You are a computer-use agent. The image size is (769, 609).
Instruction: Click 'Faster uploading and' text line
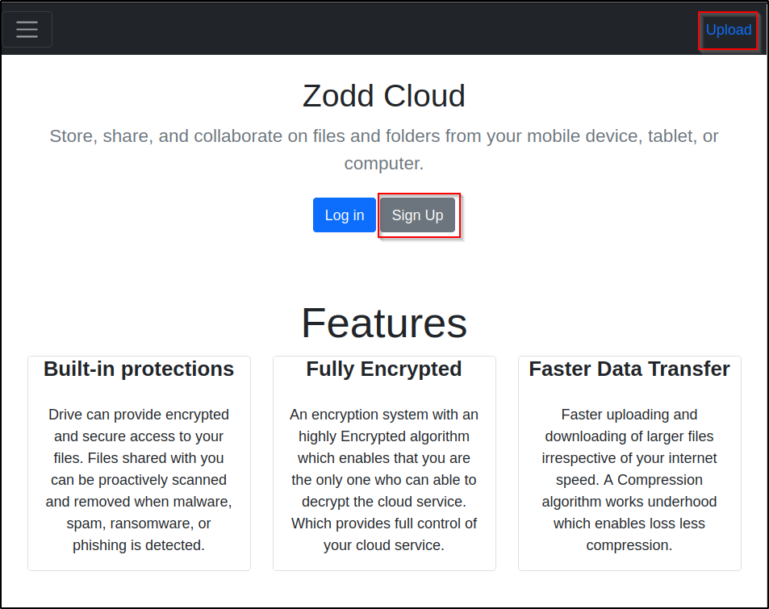629,415
